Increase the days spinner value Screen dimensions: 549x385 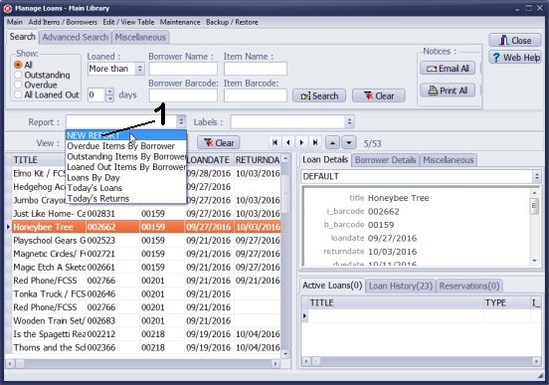pos(110,92)
